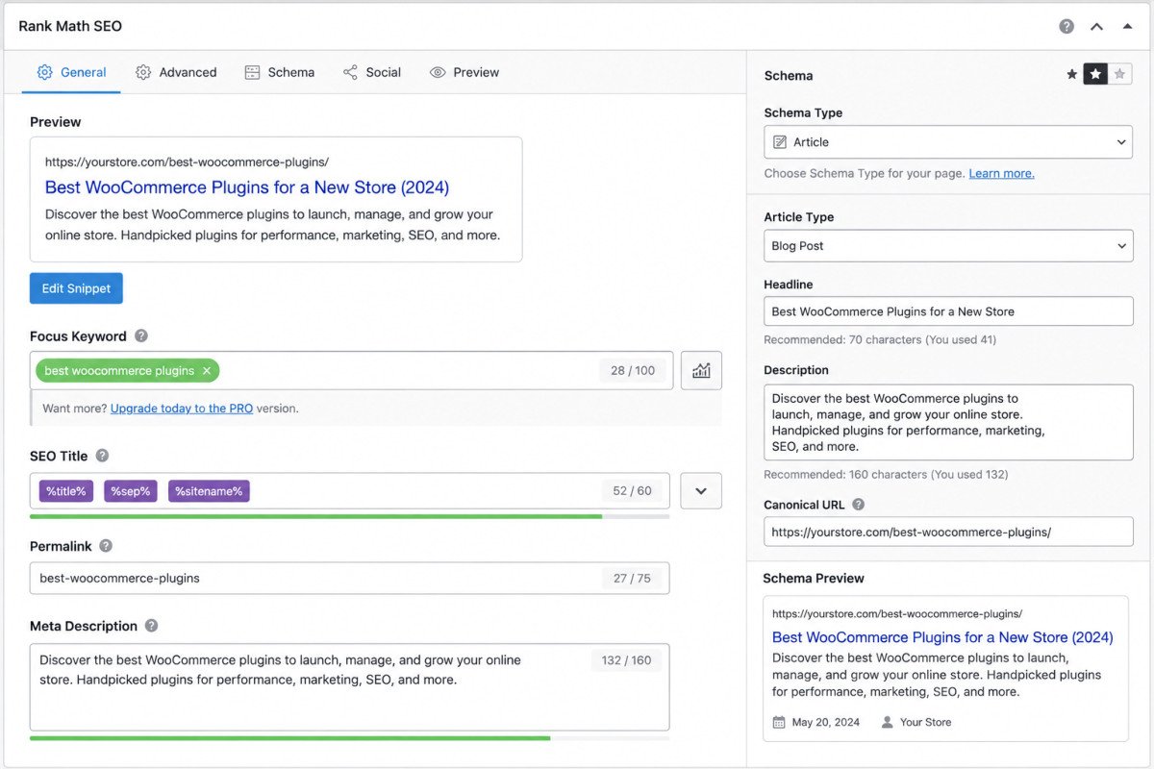1154x769 pixels.
Task: Click the Permalink input field
Action: tap(350, 578)
